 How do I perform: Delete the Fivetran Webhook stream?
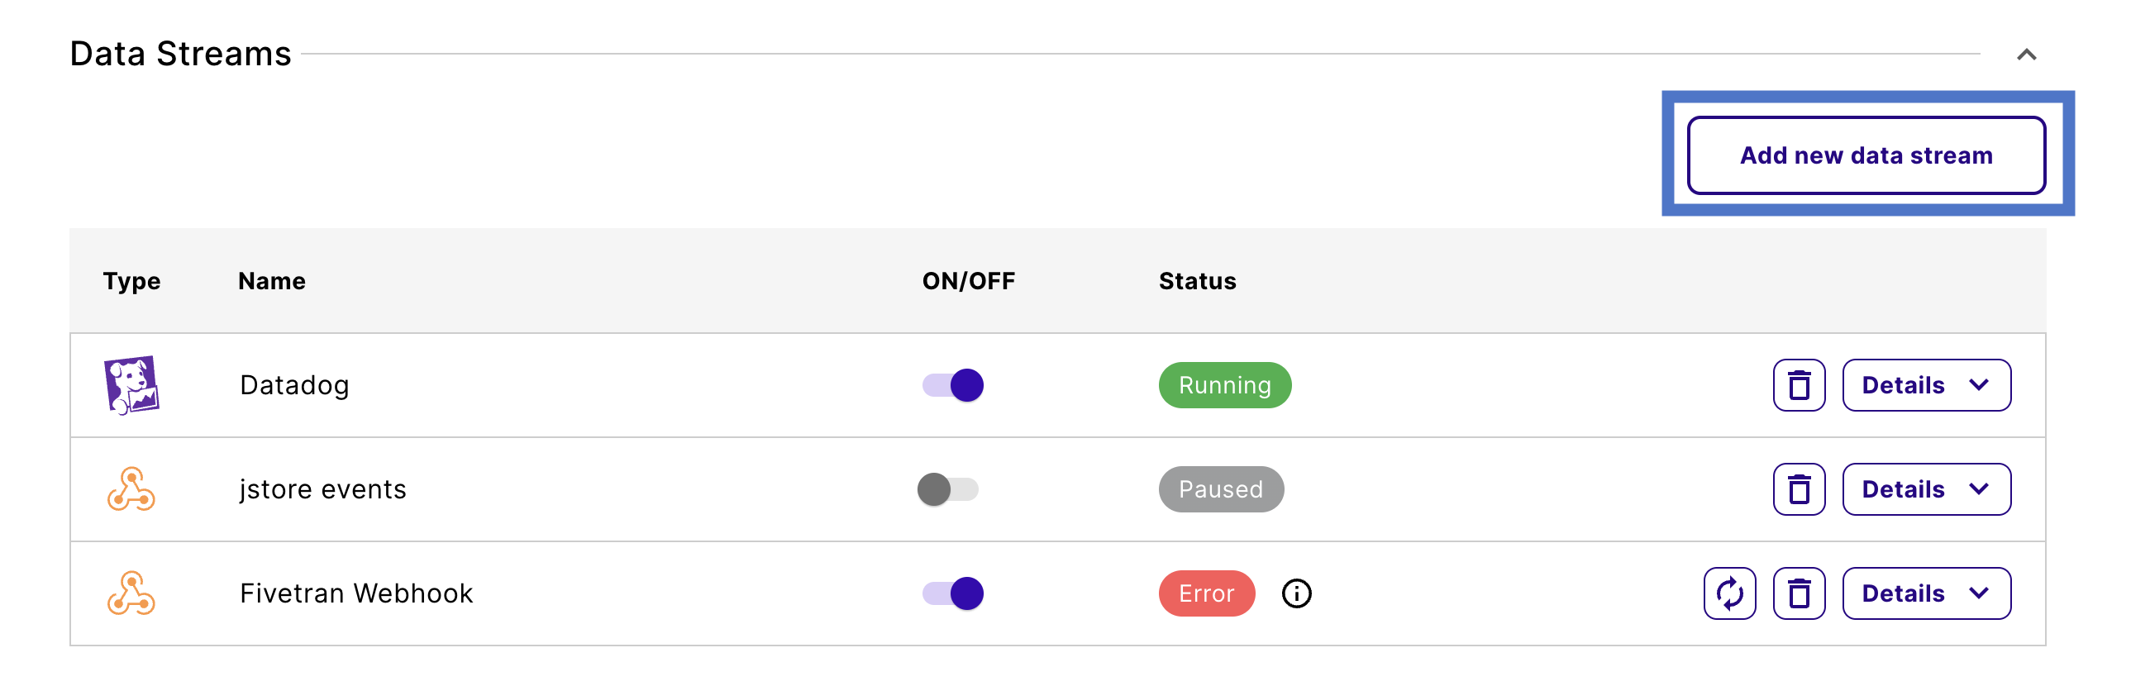pos(1799,593)
